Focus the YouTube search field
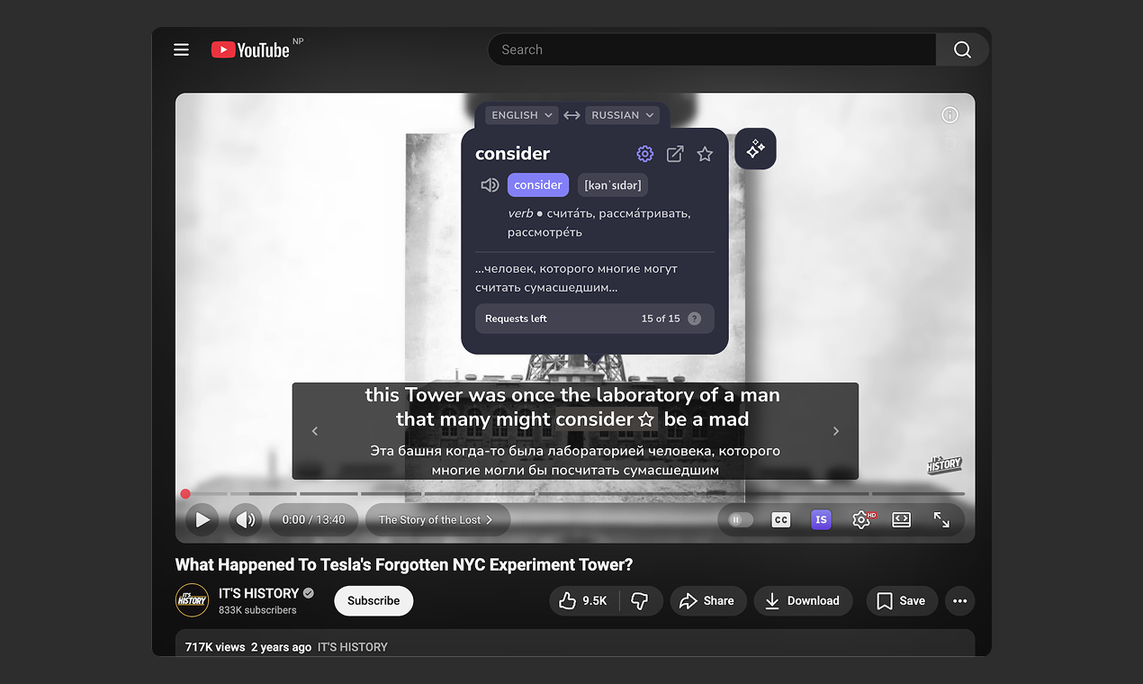1143x684 pixels. click(x=711, y=49)
